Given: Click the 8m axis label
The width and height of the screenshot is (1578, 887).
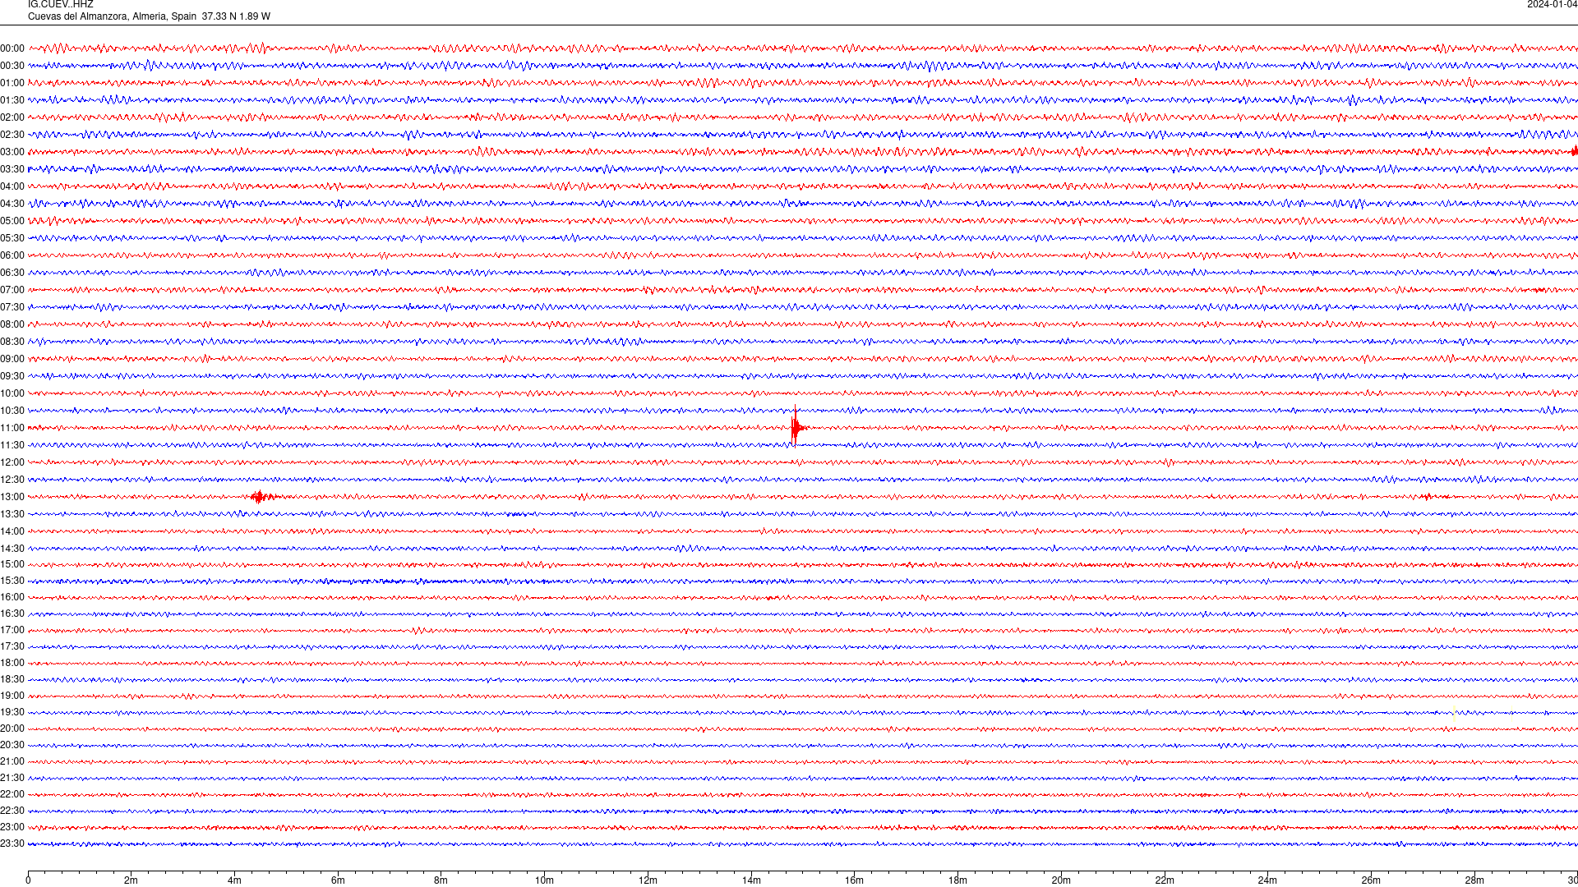Looking at the screenshot, I should [441, 880].
